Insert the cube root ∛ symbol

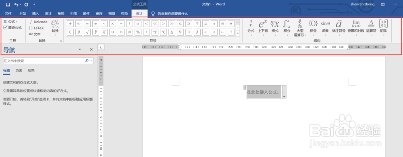pyautogui.click(x=96, y=32)
